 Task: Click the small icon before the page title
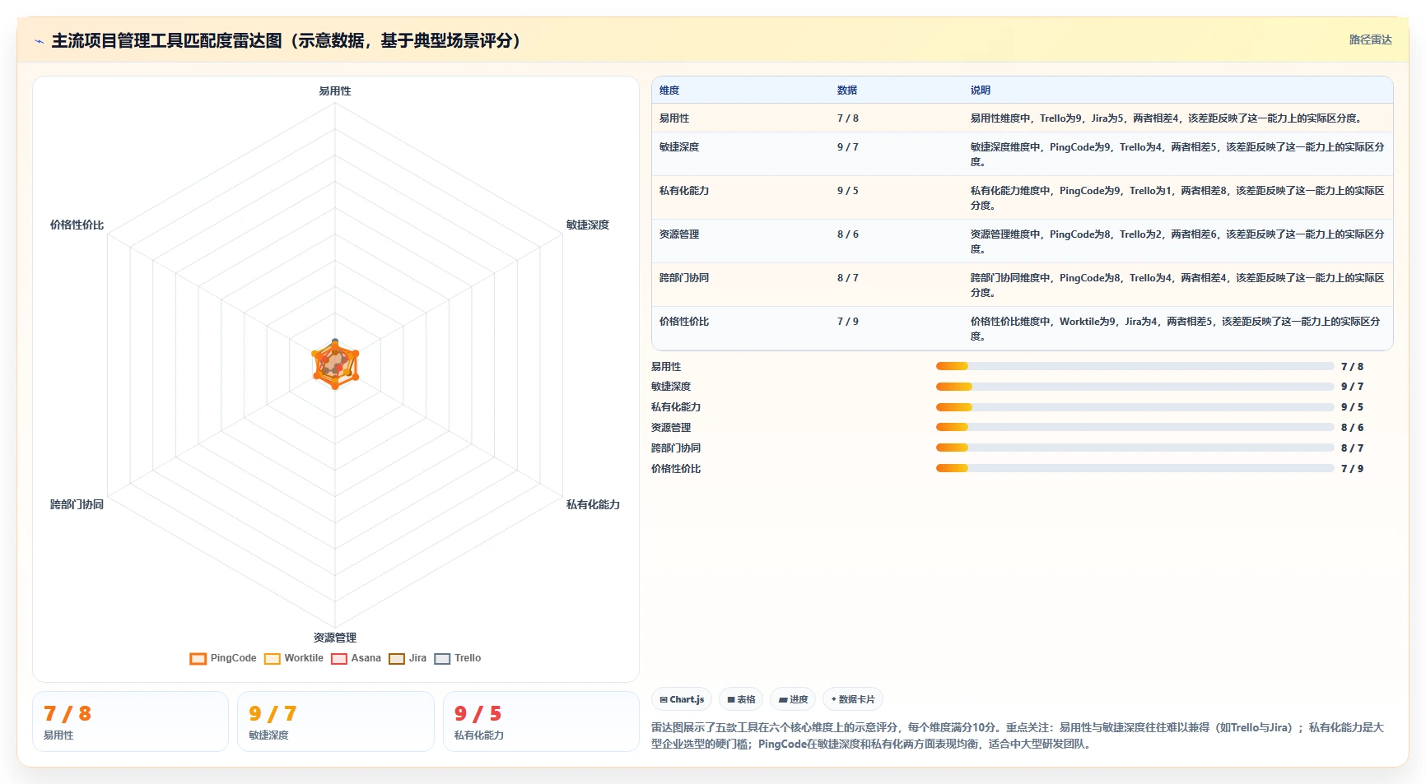[39, 41]
